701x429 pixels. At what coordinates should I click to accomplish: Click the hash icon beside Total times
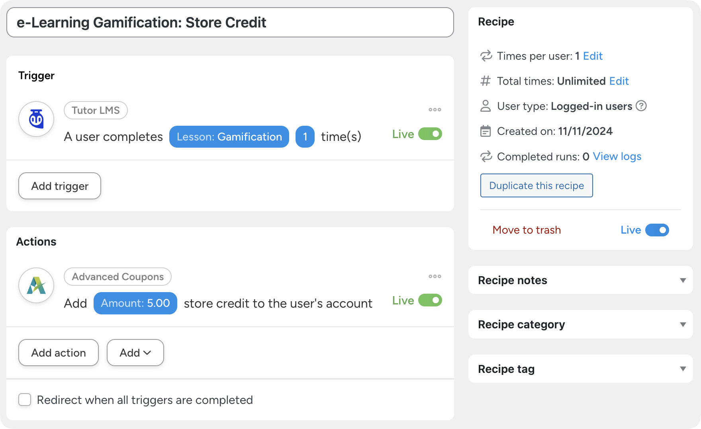pyautogui.click(x=486, y=81)
